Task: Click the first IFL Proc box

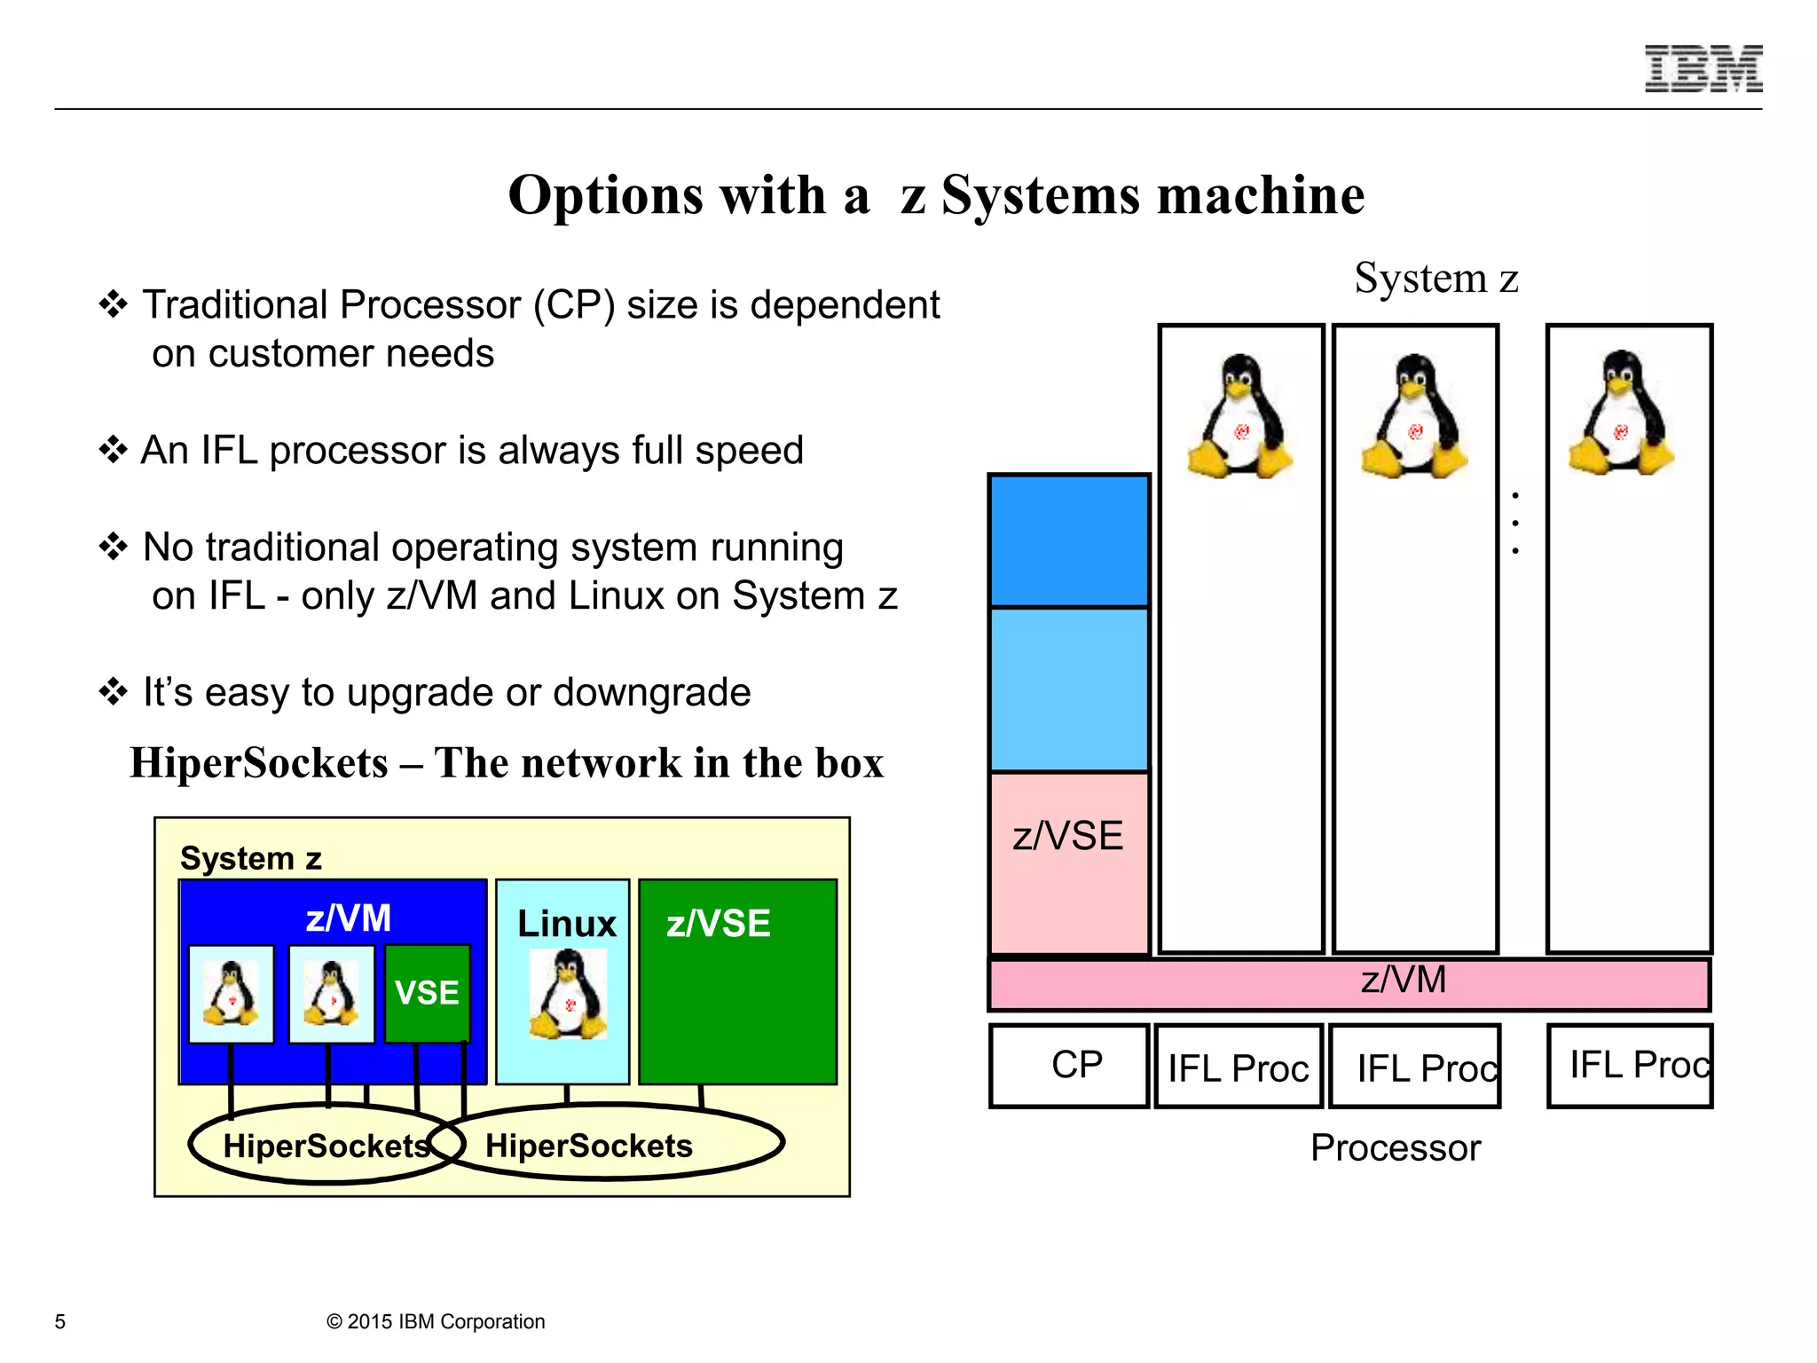Action: [1239, 1067]
